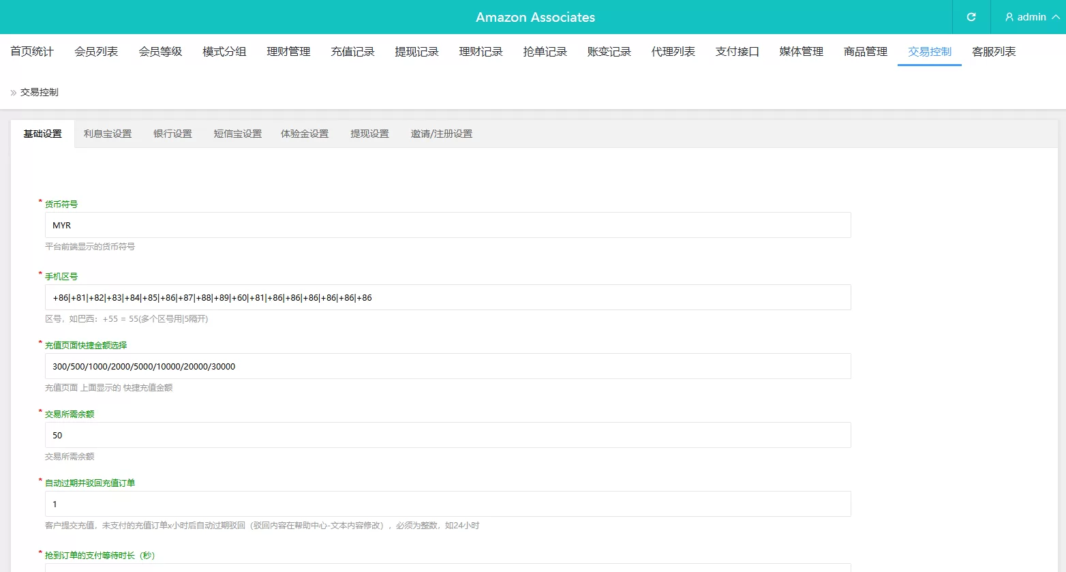Open the 体验金设置 tab
1066x572 pixels.
coord(304,134)
